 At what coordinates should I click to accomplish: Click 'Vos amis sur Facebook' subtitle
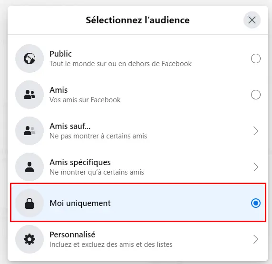tap(85, 100)
